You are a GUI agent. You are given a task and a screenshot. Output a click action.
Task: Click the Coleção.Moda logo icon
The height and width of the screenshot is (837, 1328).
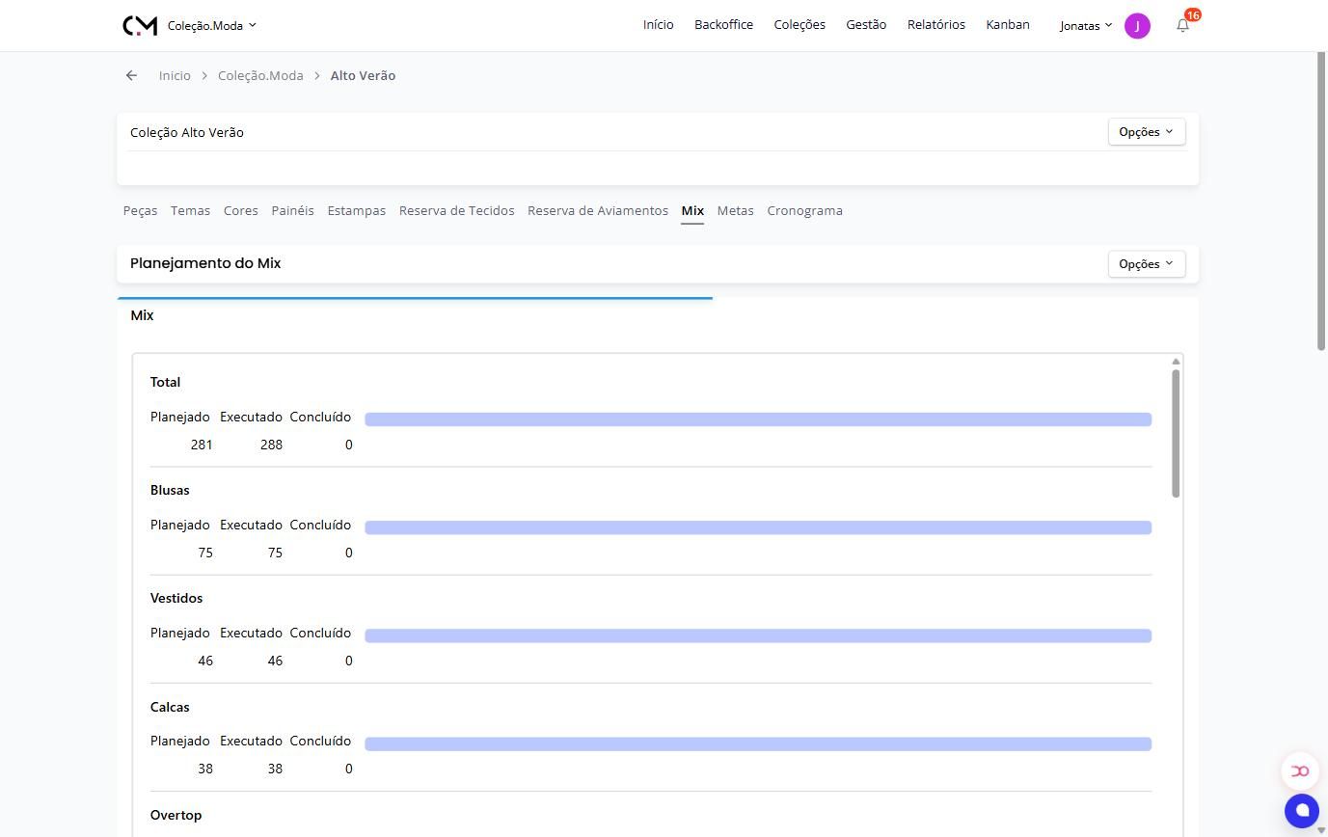pos(140,25)
